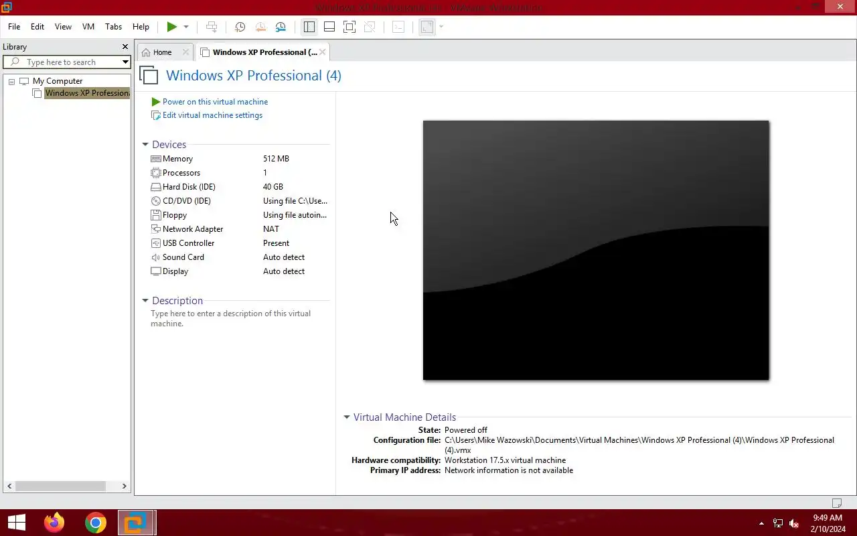Click the stretch guest display toolbar icon
The height and width of the screenshot is (536, 857).
[x=427, y=27]
